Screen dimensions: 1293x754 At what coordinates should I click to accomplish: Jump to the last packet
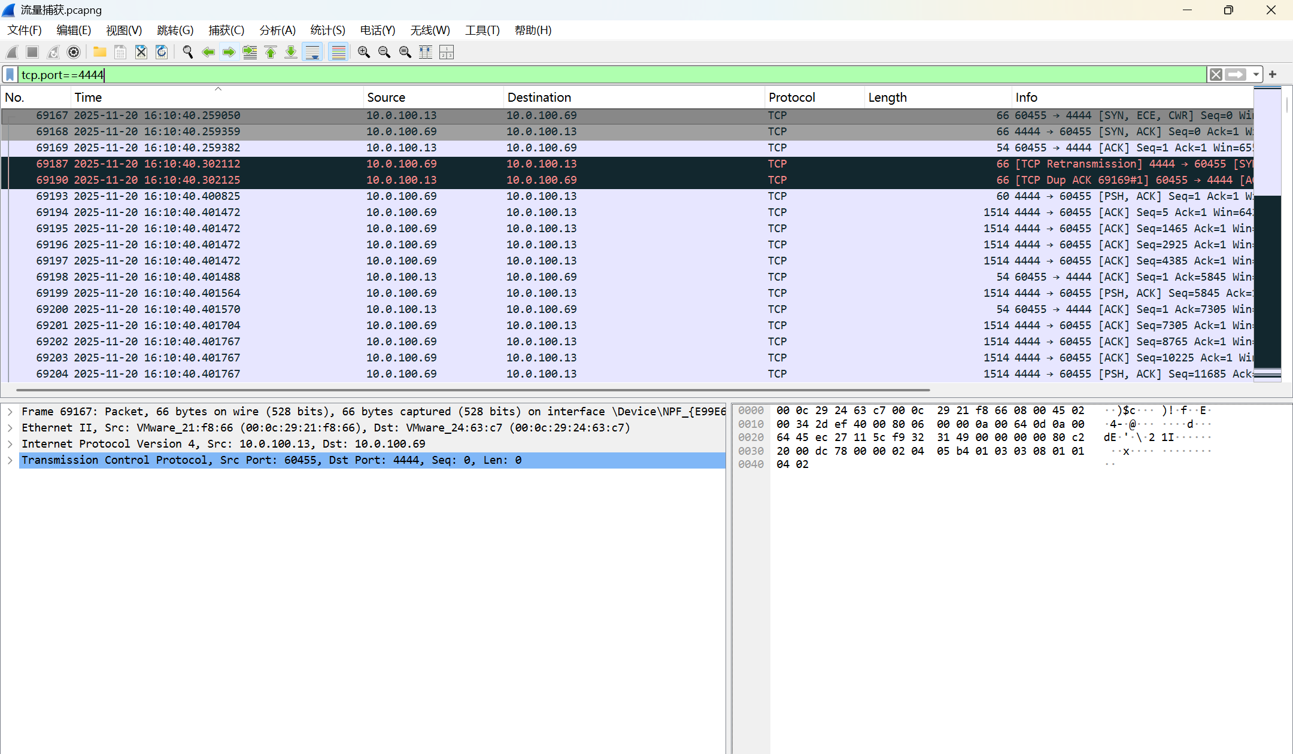pos(291,53)
